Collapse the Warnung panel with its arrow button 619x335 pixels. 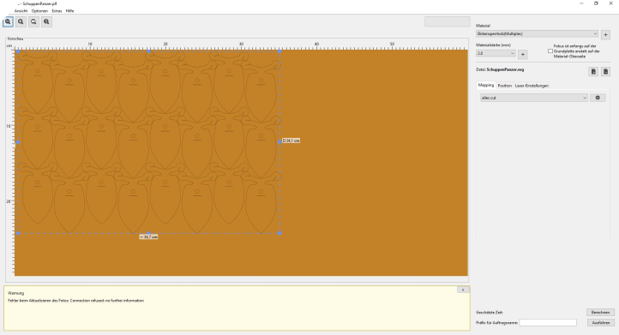[x=463, y=290]
